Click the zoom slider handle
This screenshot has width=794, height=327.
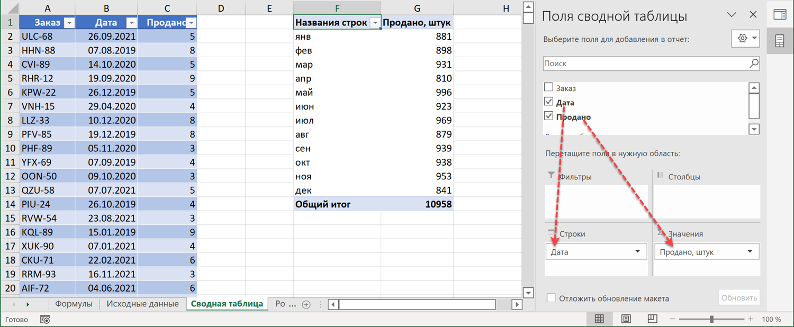click(711, 319)
